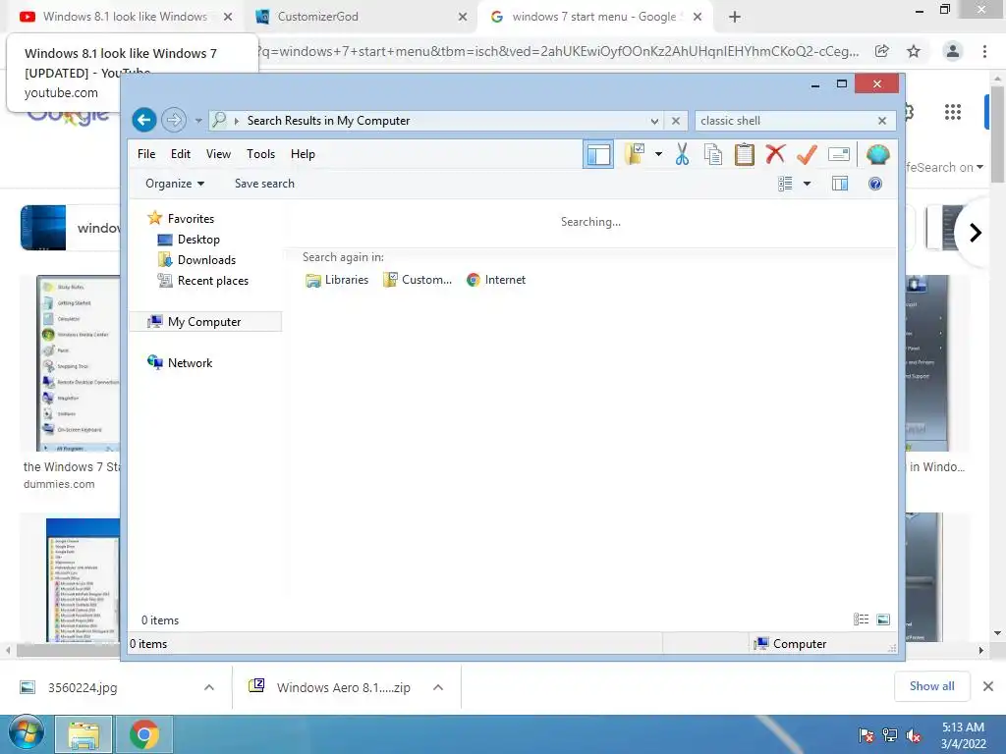Select Recent places in navigation pane
This screenshot has height=754, width=1006.
pyautogui.click(x=213, y=280)
